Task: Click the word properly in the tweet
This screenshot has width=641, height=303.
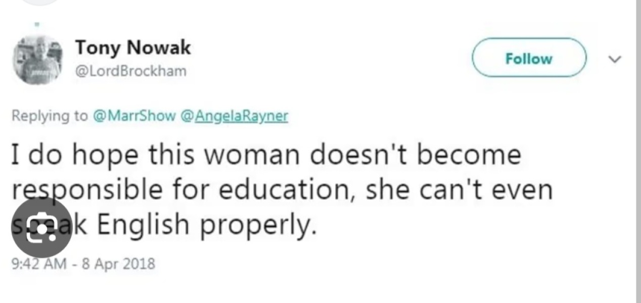Action: [258, 226]
